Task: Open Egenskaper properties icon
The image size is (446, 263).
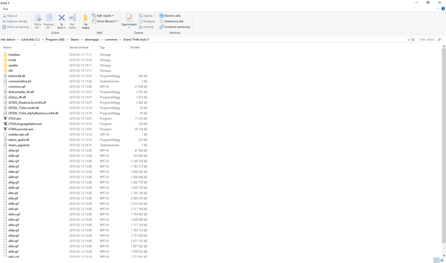Action: (129, 18)
